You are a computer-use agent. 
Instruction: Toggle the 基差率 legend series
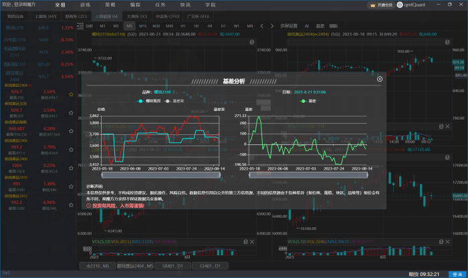[175, 101]
